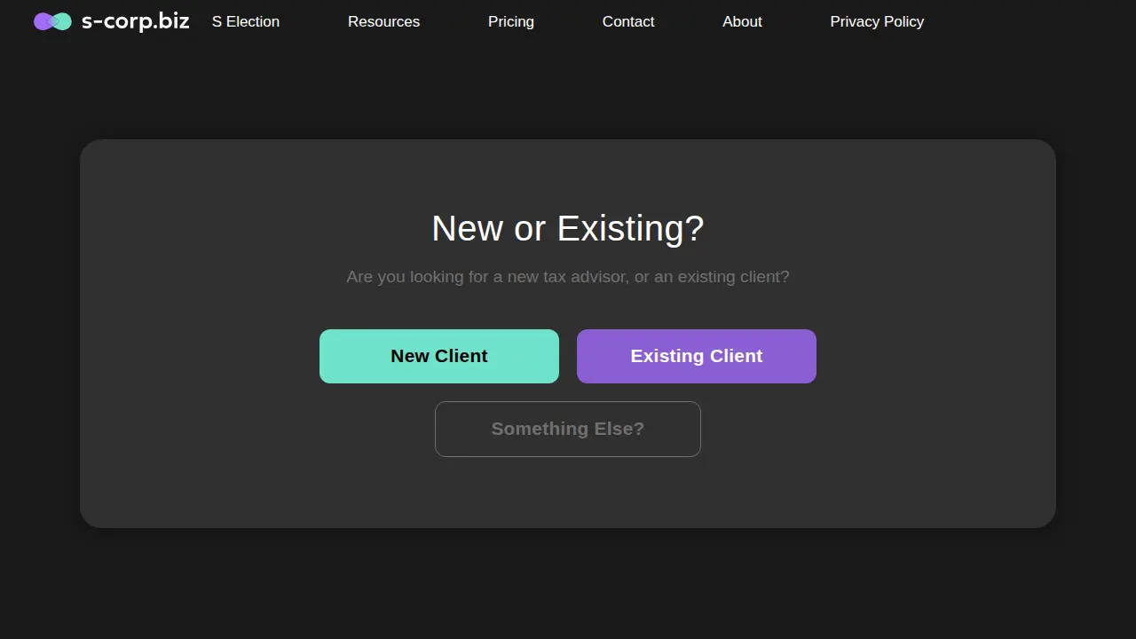Screen dimensions: 1136x639
Task: Visit the About page
Action: click(x=742, y=21)
